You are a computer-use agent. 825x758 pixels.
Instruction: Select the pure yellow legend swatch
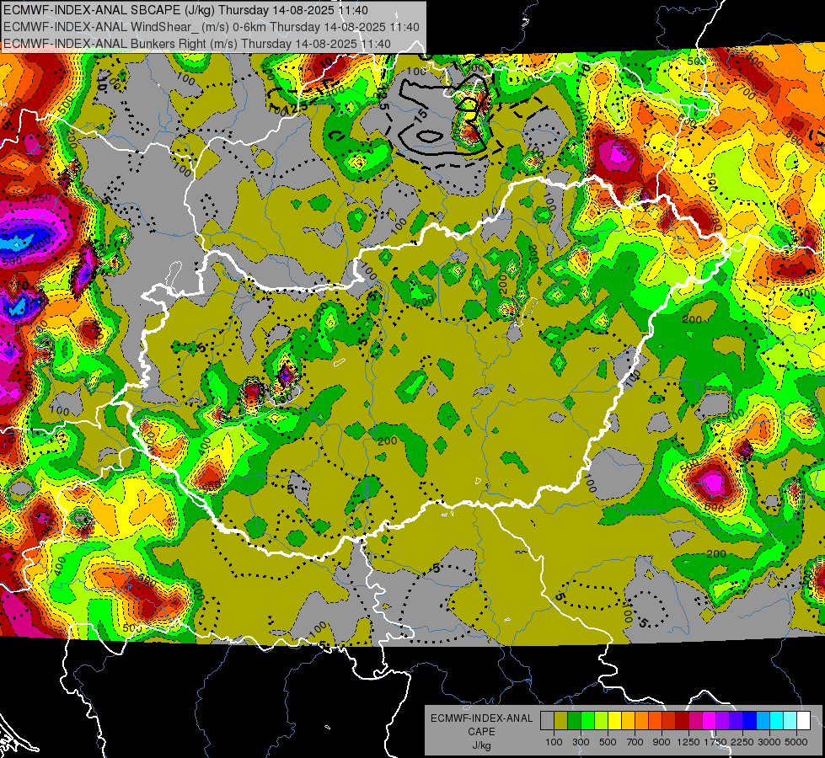click(x=614, y=720)
